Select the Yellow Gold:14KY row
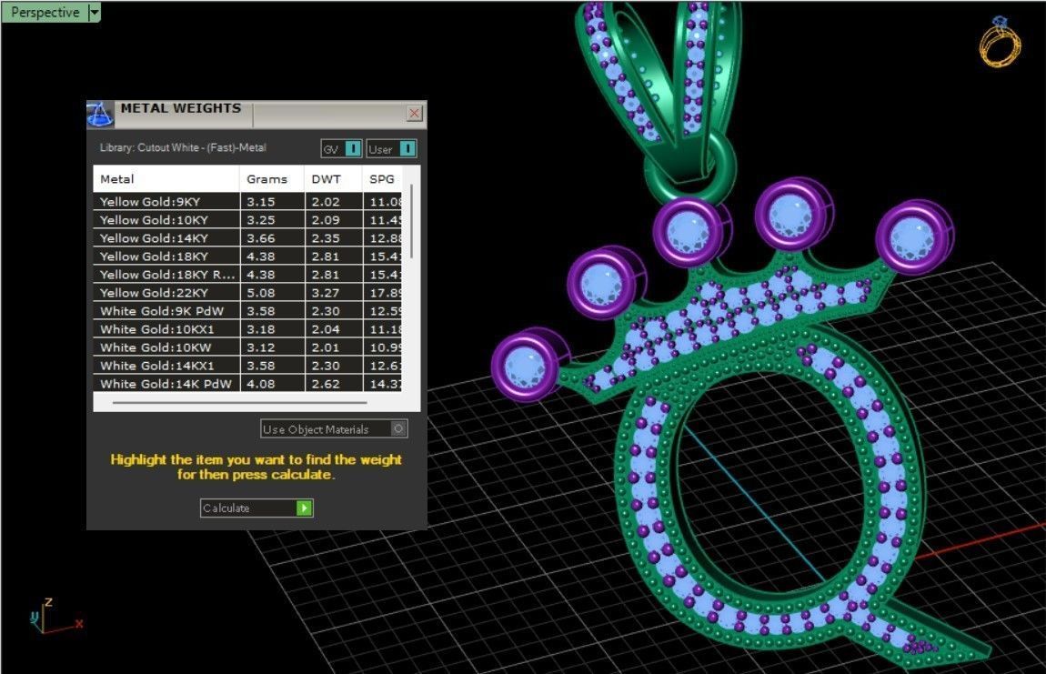Viewport: 1046px width, 674px height. (247, 238)
